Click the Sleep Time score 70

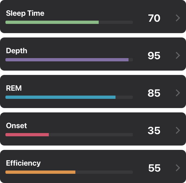(154, 18)
